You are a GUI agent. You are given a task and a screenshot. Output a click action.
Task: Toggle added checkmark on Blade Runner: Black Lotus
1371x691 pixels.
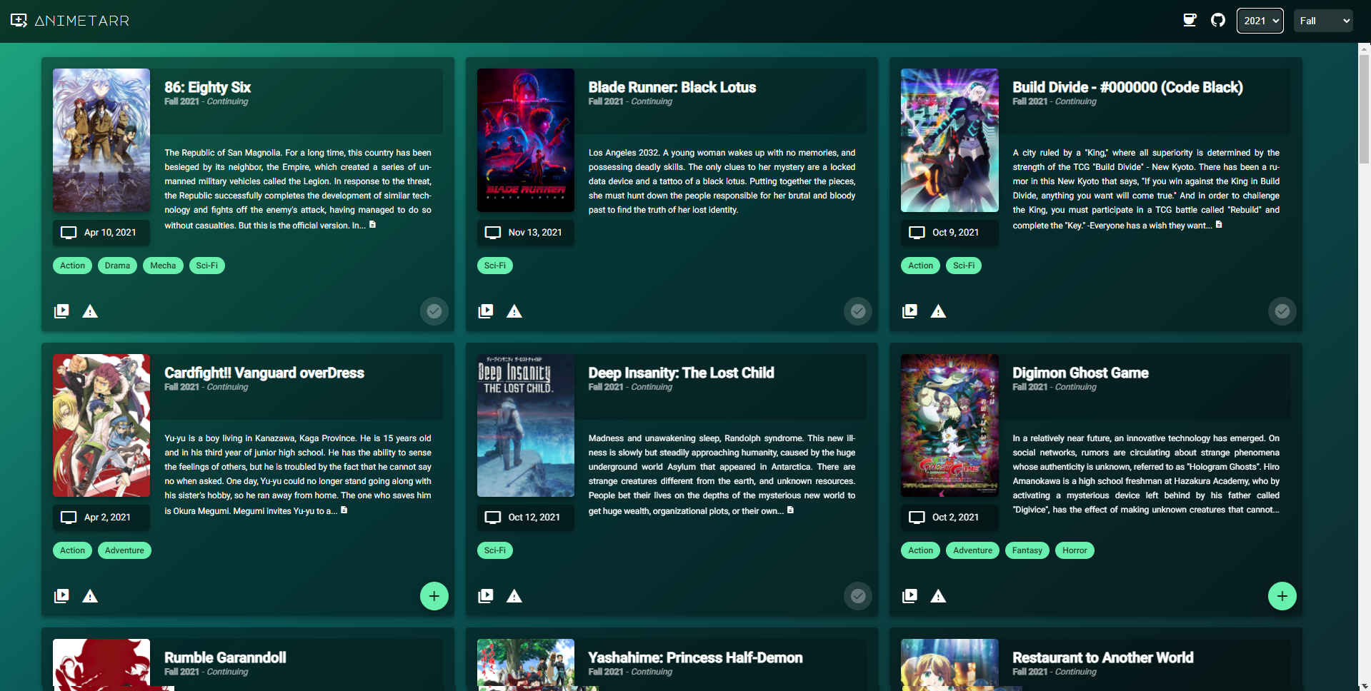858,311
